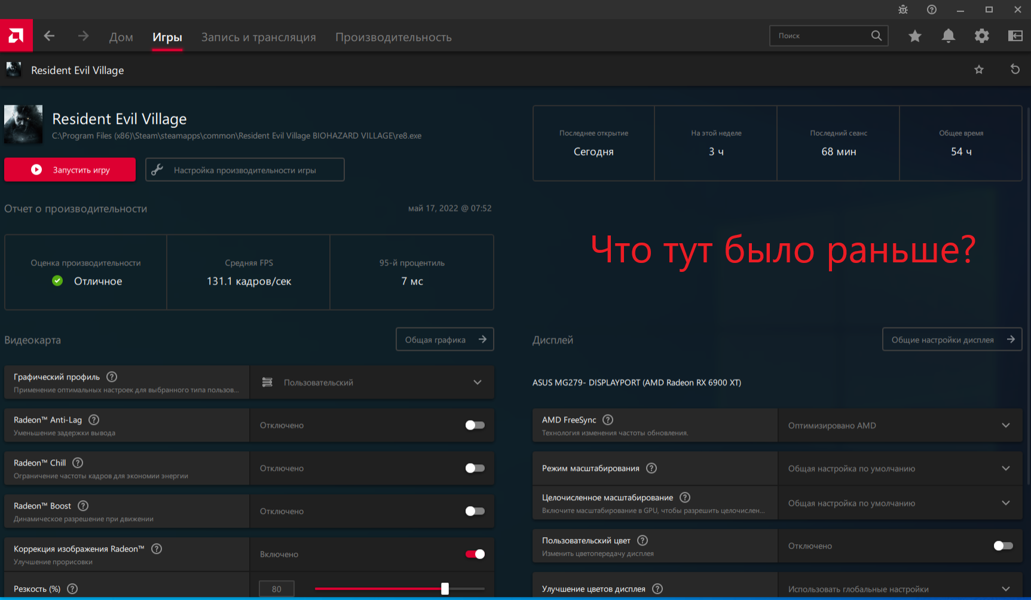Show help for Коррекция изображения Radeon
1031x600 pixels.
point(157,549)
